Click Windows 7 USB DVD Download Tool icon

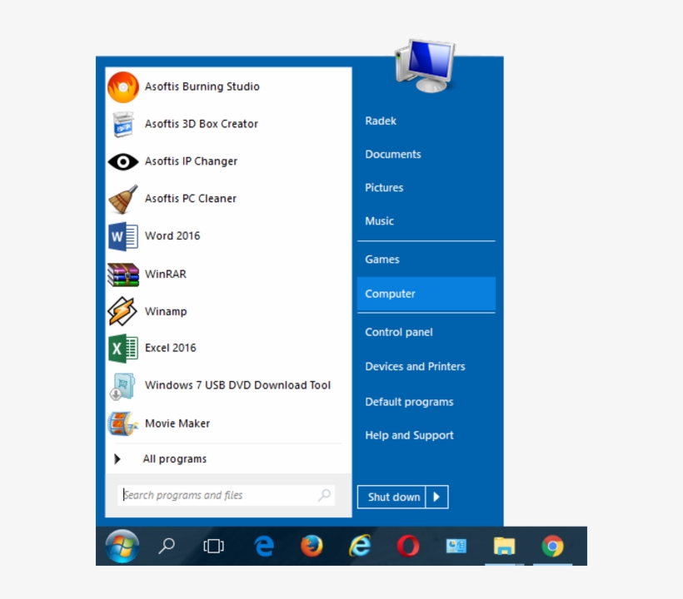(123, 386)
